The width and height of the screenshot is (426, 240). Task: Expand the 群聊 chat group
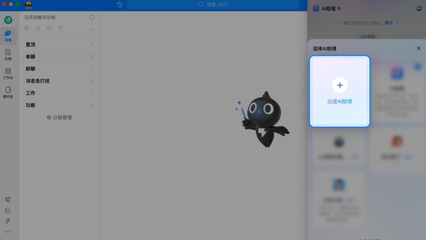coord(59,69)
